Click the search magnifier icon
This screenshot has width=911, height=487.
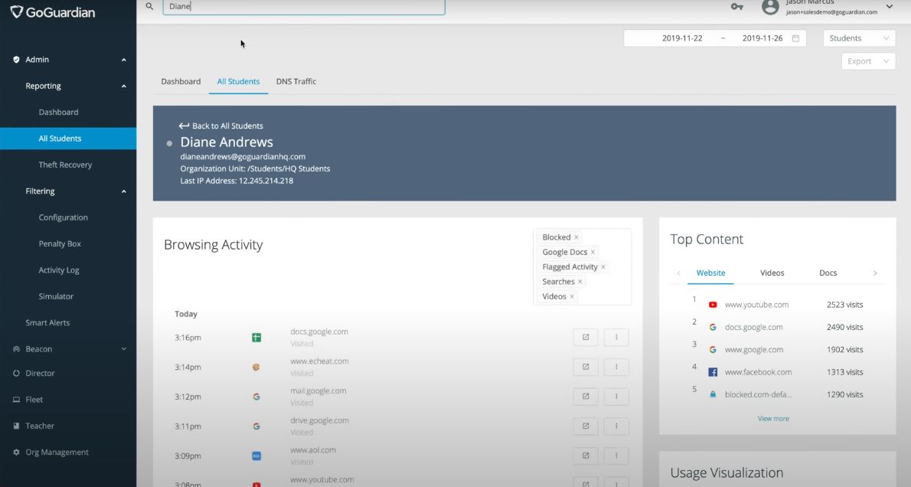149,6
